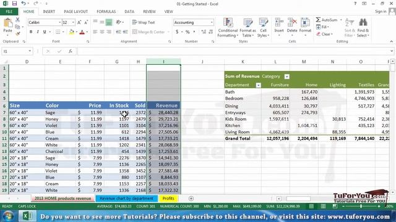Select column I header

[163, 62]
